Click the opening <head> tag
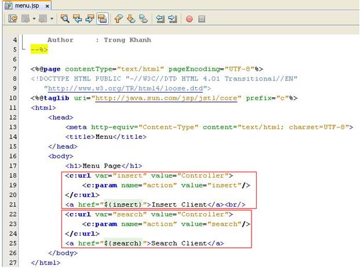Image resolution: width=361 pixels, height=268 pixels. [x=61, y=118]
